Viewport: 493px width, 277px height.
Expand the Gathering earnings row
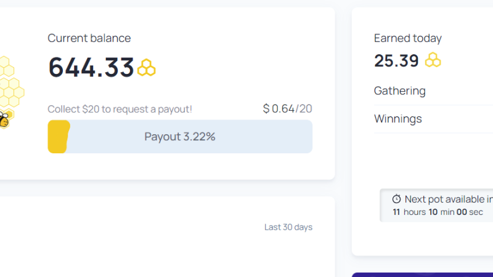[x=400, y=91]
